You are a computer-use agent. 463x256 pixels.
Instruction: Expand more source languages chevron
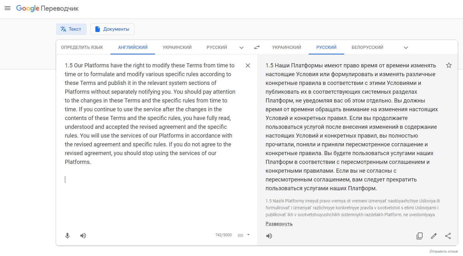point(242,48)
